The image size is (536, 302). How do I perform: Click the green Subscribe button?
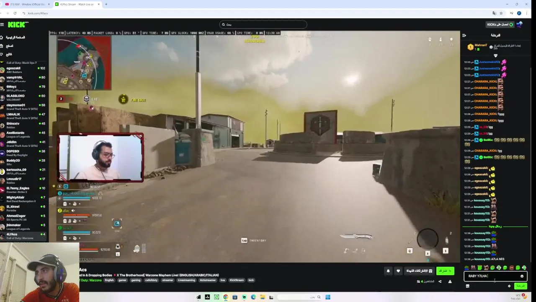[x=445, y=271]
